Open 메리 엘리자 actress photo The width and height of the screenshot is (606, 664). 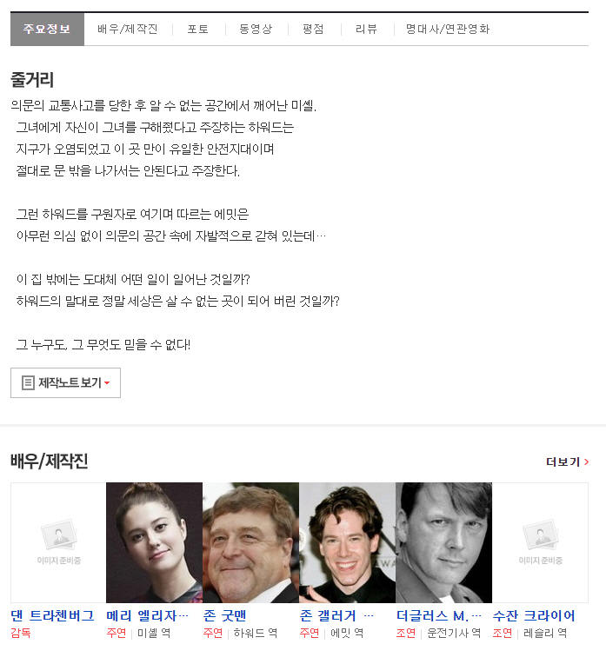coord(154,542)
